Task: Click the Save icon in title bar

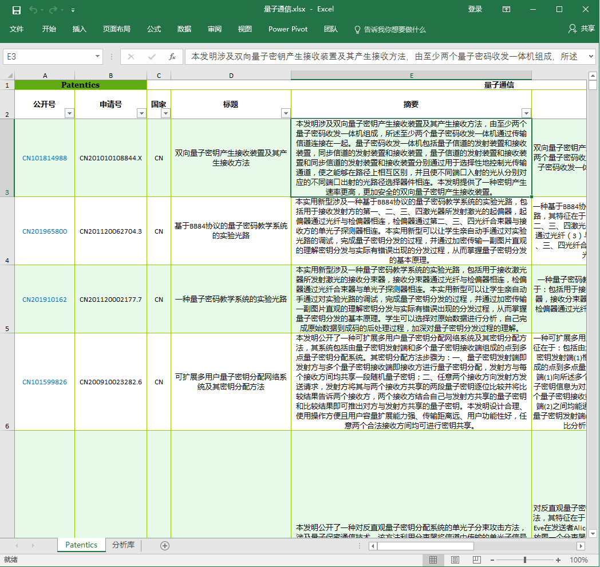Action: (17, 10)
